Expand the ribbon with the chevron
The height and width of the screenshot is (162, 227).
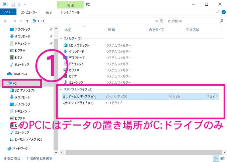point(217,12)
